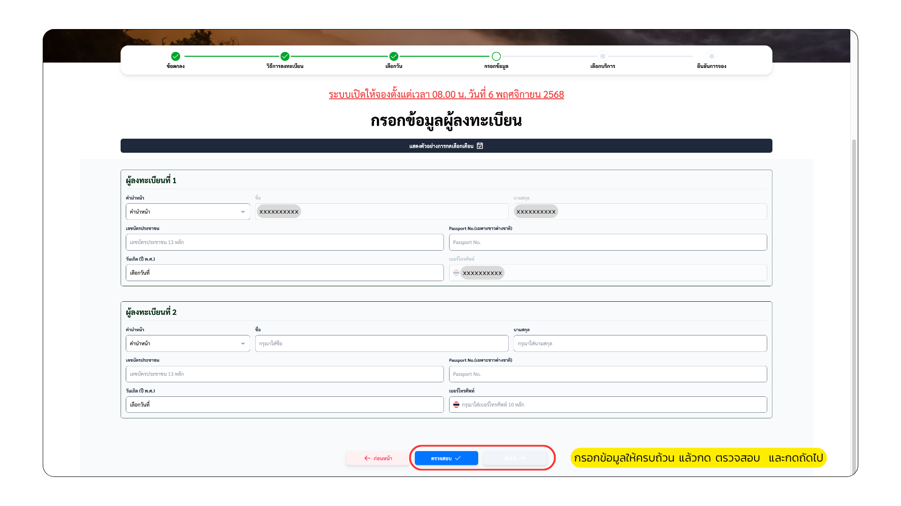Viewport: 901px width, 506px height.
Task: Select the กรอกข้อมูล step label
Action: click(x=496, y=66)
